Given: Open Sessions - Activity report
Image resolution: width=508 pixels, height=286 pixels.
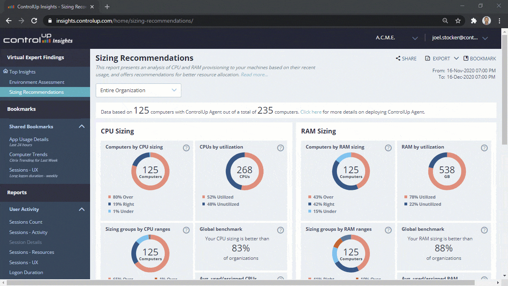Looking at the screenshot, I should 28,232.
